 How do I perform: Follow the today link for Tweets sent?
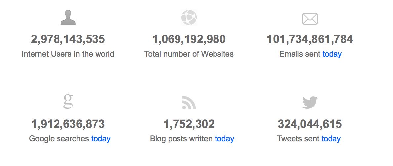point(331,139)
